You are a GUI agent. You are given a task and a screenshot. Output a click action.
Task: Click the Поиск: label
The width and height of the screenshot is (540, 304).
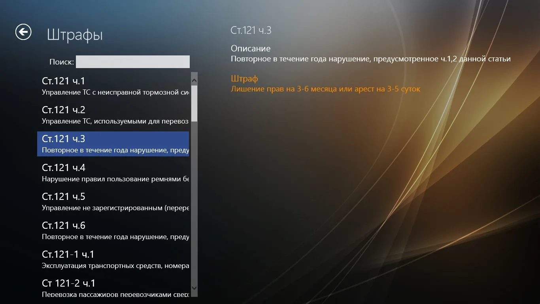[62, 62]
